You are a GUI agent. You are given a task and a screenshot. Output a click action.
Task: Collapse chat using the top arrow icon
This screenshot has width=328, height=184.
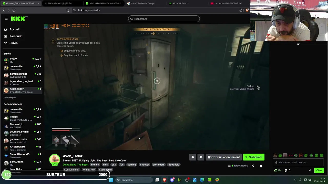[298, 44]
